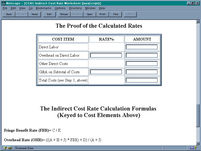Open the Bookmarks menu
This screenshot has width=201, height=151.
pos(43,8)
